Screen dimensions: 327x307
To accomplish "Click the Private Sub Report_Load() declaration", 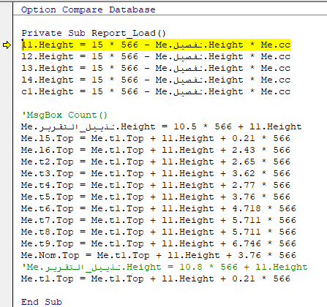I will click(x=94, y=33).
